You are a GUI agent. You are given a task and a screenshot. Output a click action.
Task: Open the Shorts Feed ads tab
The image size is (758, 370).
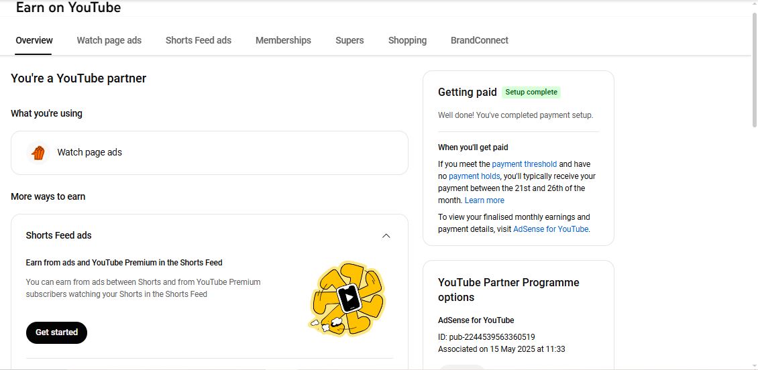[198, 41]
